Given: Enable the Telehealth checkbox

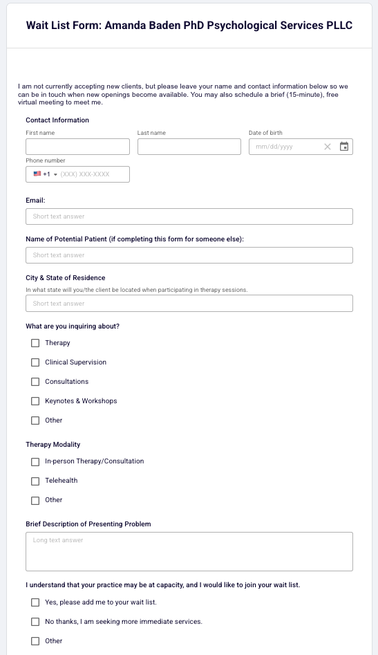Looking at the screenshot, I should tap(35, 481).
